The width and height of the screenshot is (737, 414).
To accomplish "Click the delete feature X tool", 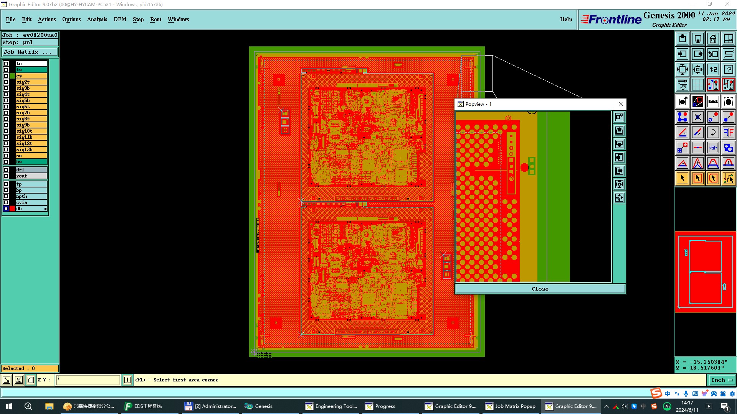I will point(697,117).
